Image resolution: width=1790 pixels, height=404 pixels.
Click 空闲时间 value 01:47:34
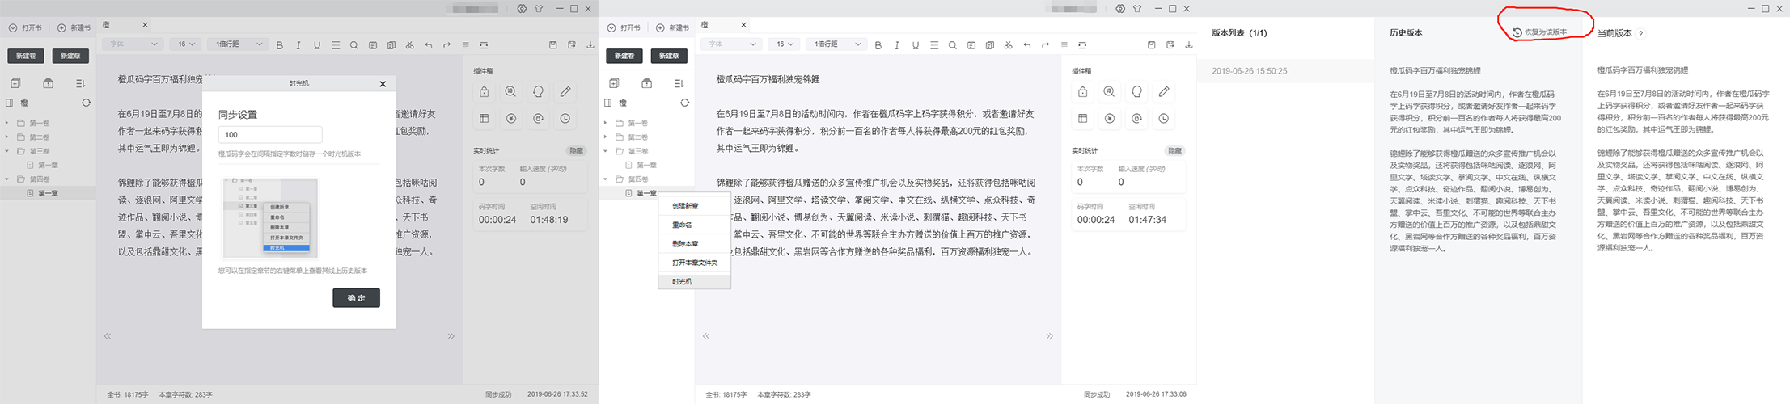[x=1147, y=220]
